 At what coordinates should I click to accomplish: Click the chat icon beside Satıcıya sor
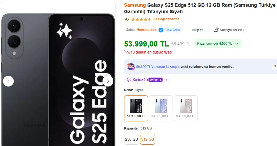216,30
